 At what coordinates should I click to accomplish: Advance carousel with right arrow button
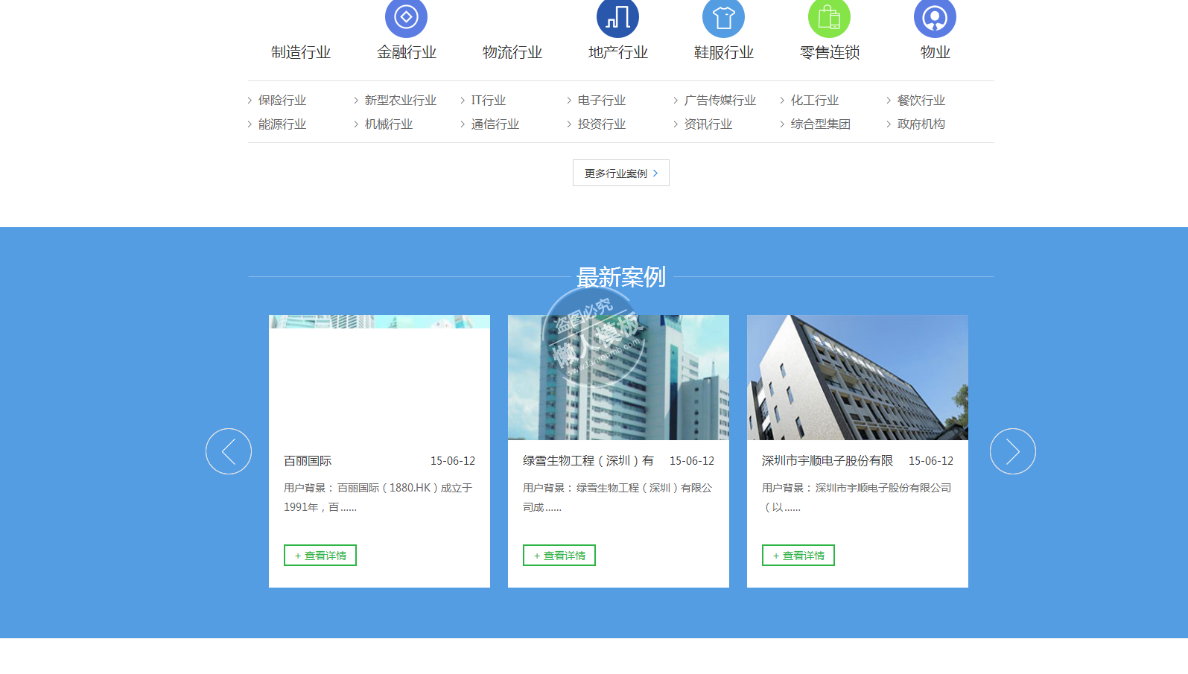coord(1012,451)
